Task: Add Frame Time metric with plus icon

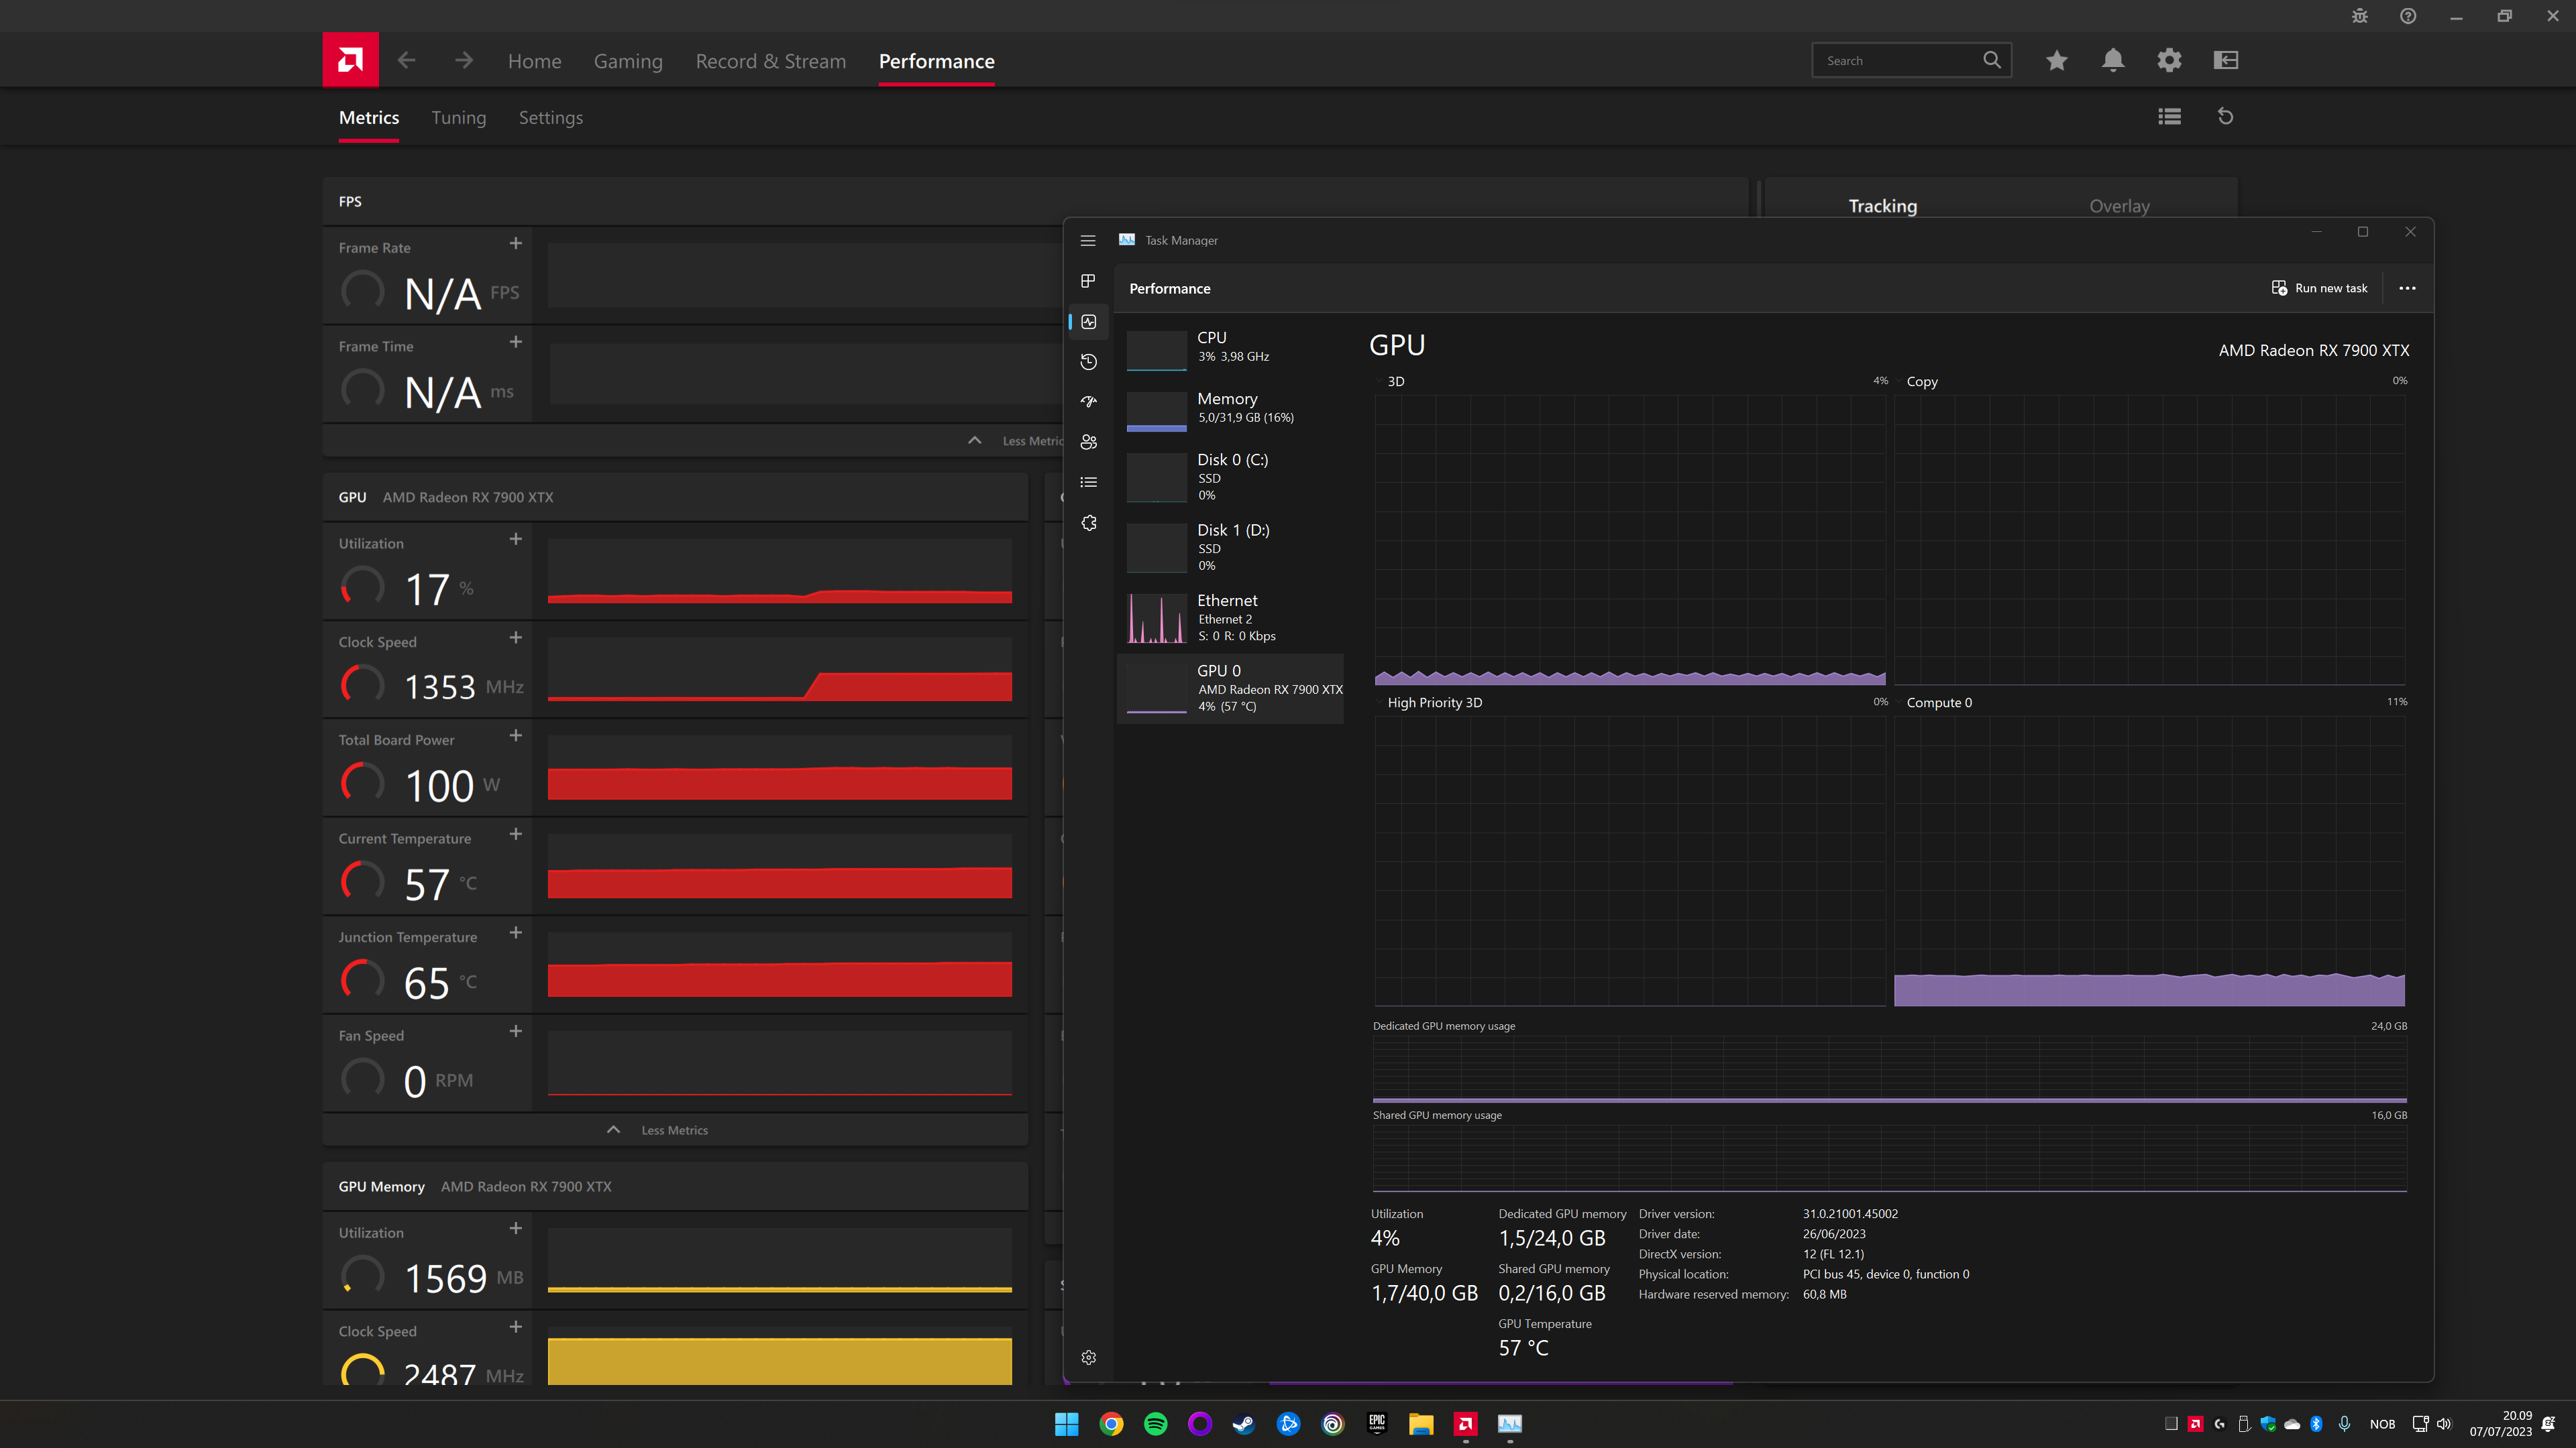Action: click(516, 342)
